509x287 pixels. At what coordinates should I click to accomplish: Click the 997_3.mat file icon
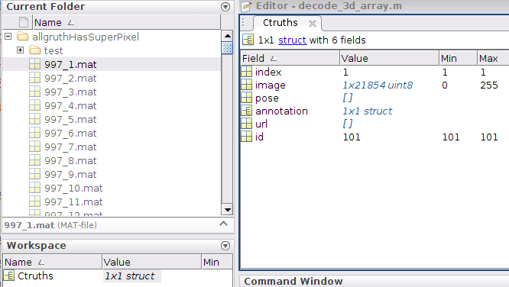(34, 92)
